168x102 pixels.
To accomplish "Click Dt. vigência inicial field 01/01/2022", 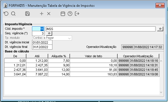I will tap(42, 42).
